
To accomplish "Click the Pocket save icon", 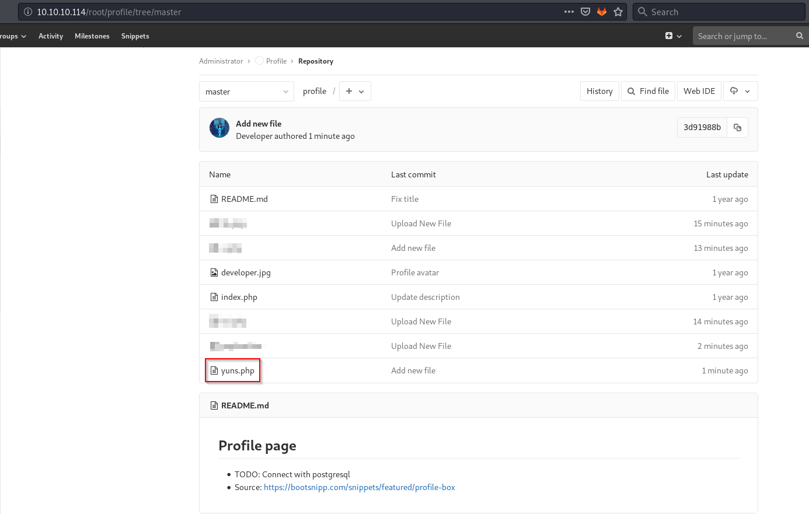I will click(x=585, y=12).
